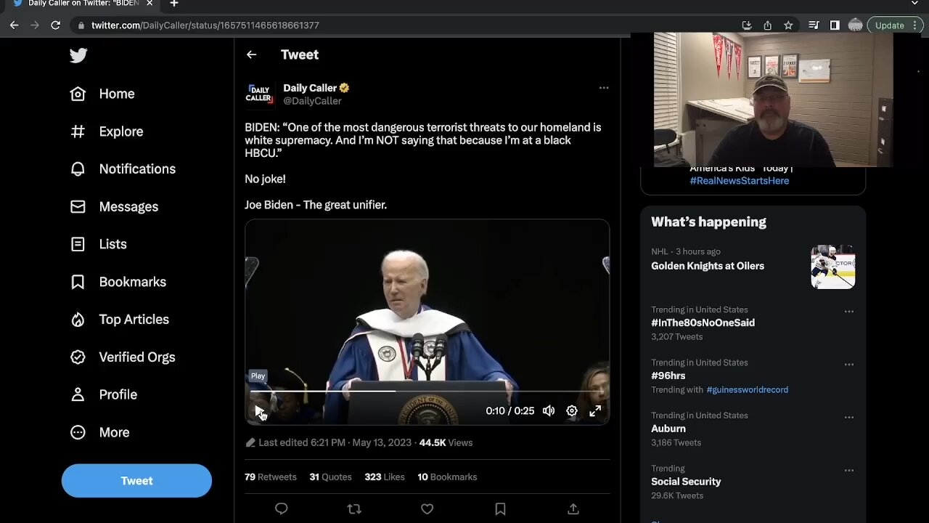The height and width of the screenshot is (523, 929).
Task: Mute the video with the speaker icon
Action: click(549, 411)
